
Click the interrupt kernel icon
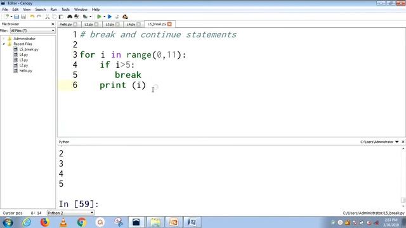pos(117,17)
